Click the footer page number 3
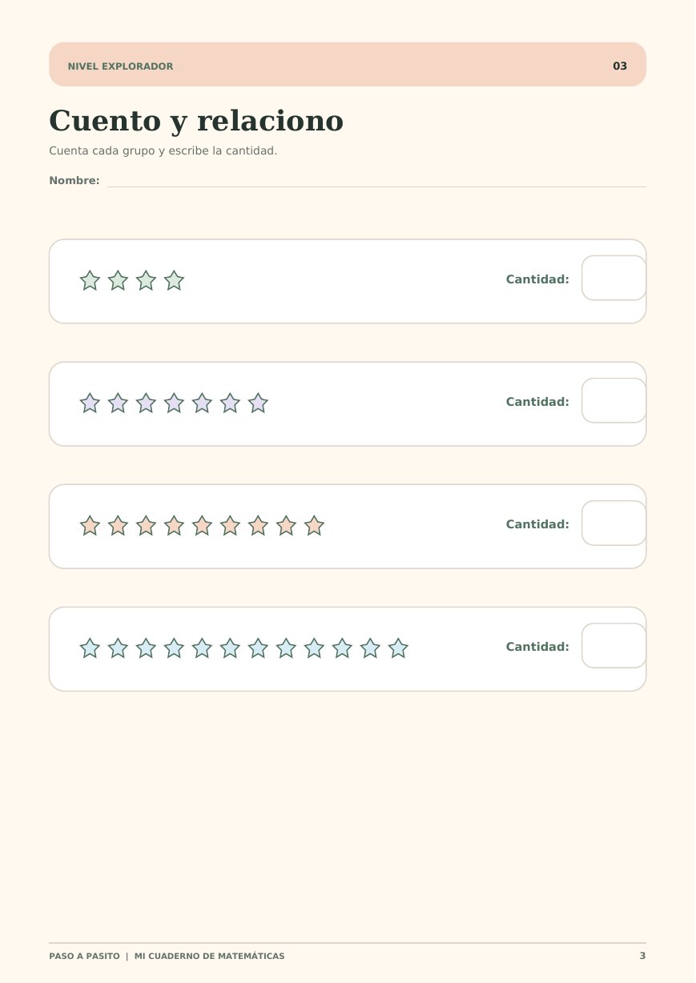 (642, 957)
